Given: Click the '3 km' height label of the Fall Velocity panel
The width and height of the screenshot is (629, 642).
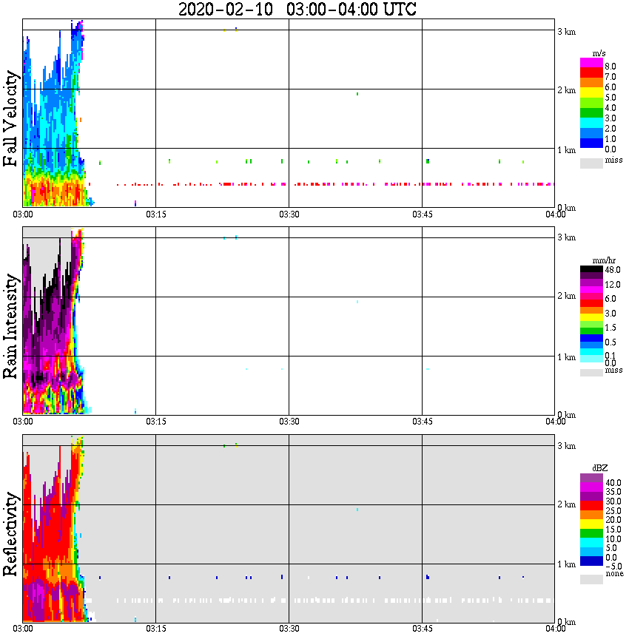Looking at the screenshot, I should (x=566, y=32).
